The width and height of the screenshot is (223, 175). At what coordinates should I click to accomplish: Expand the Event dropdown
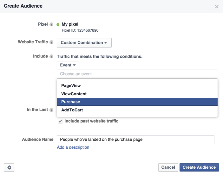coord(68,65)
